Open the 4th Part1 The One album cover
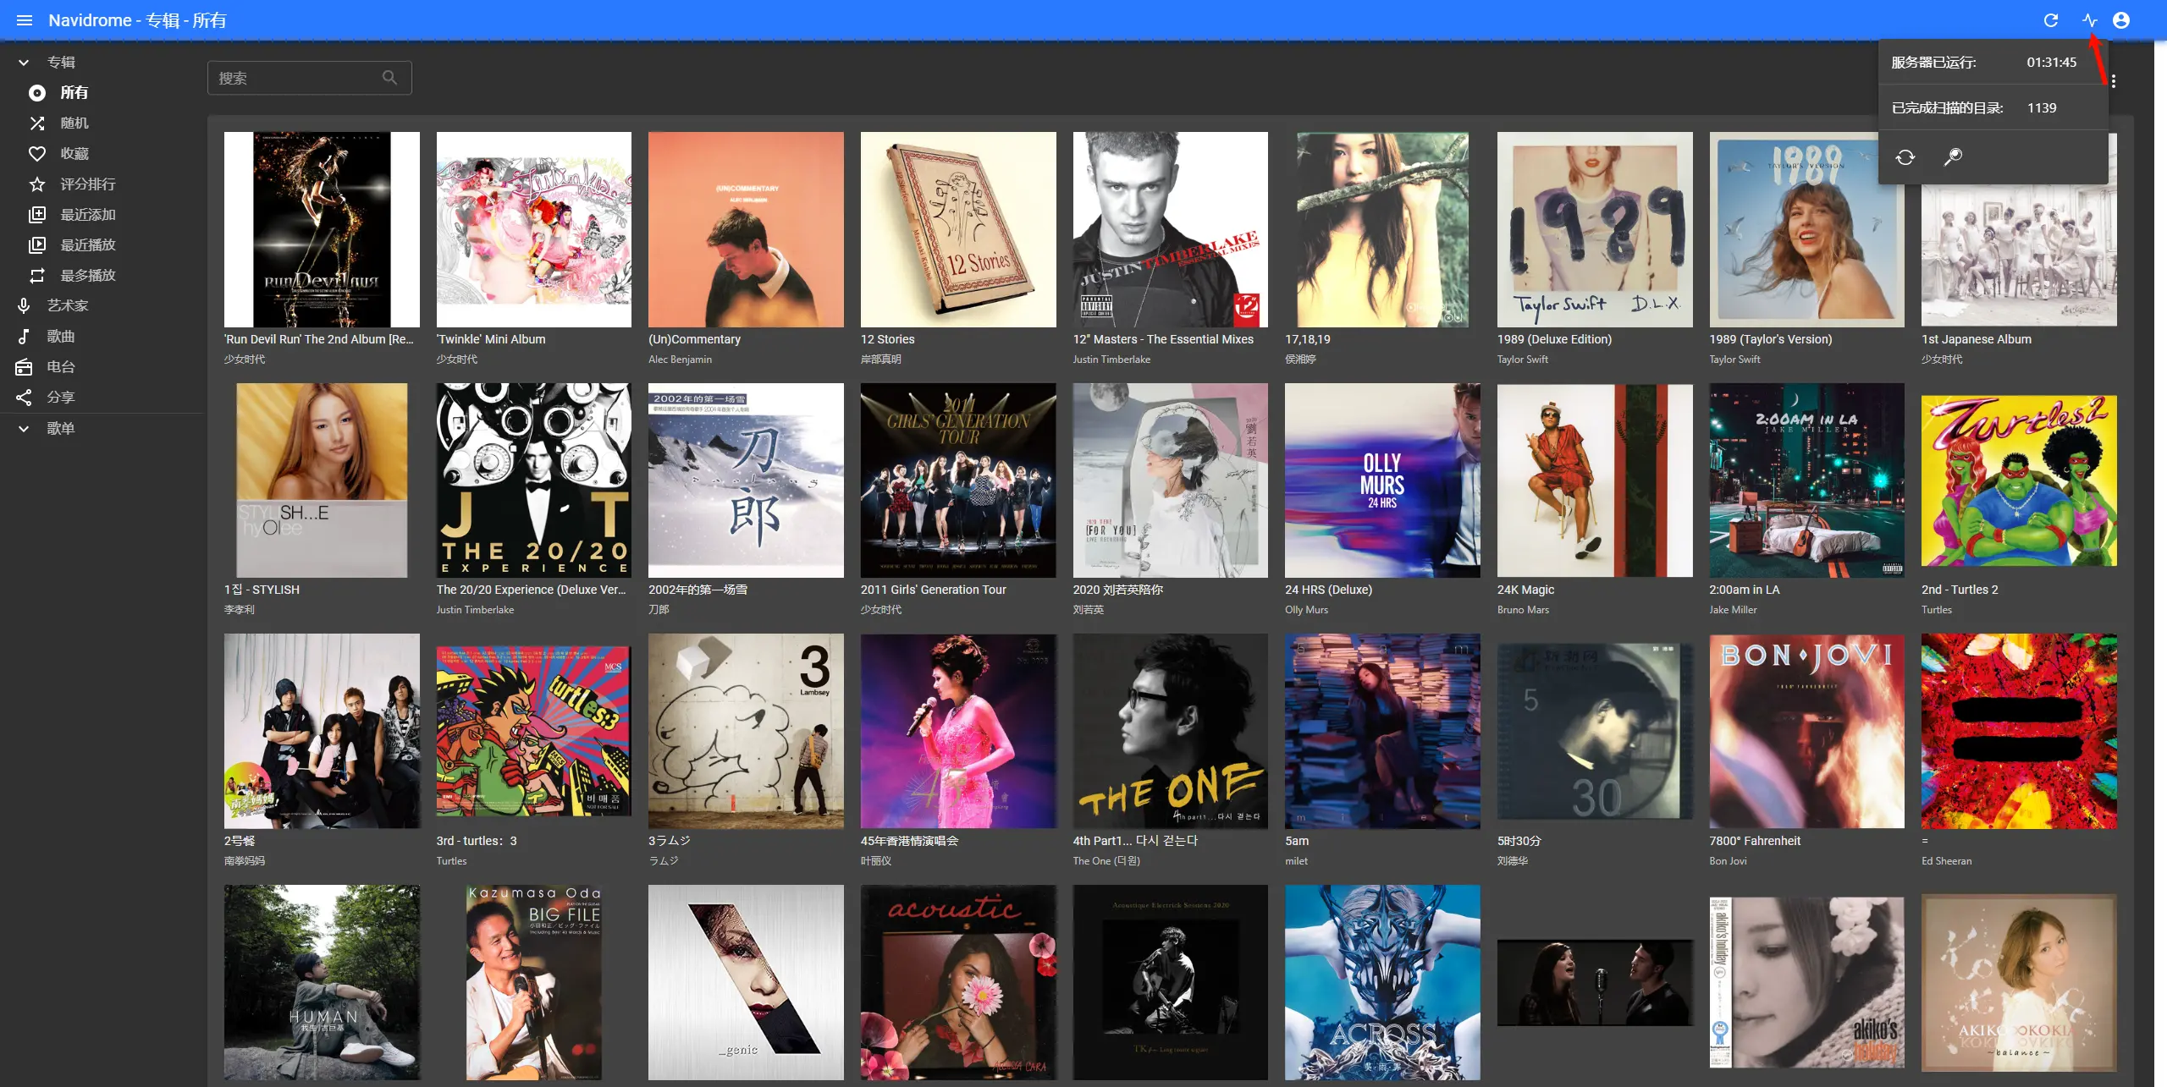The width and height of the screenshot is (2167, 1087). (1170, 731)
